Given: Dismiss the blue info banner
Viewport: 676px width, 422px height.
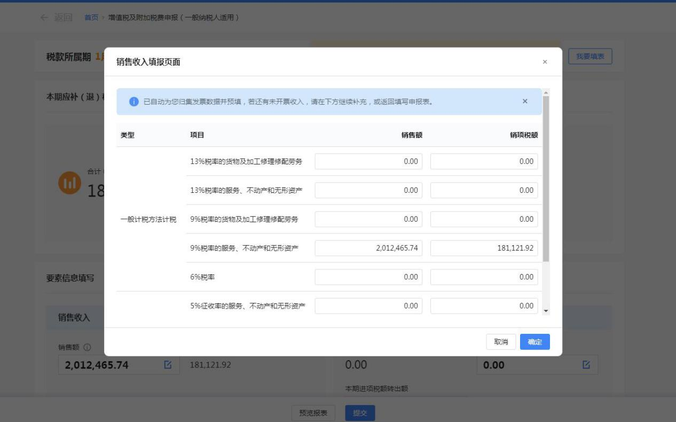Looking at the screenshot, I should pyautogui.click(x=525, y=101).
